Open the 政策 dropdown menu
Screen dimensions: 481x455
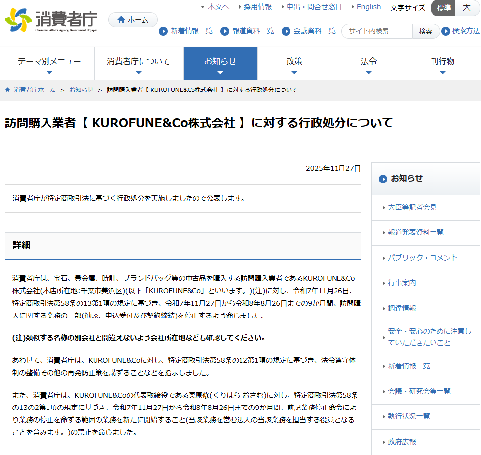[x=294, y=63]
